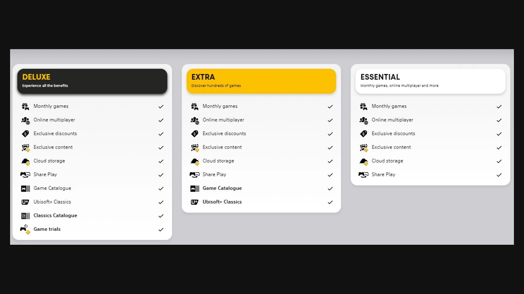Viewport: 524px width, 294px height.
Task: Click the Monthly games icon in DELUXE
Action: click(x=25, y=106)
